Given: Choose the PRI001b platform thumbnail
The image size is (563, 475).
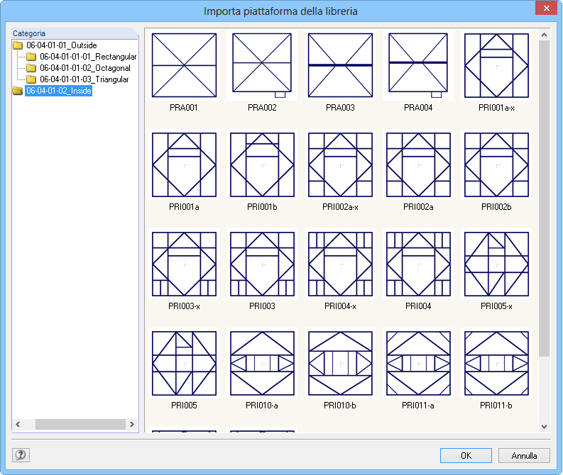Looking at the screenshot, I should tap(262, 164).
